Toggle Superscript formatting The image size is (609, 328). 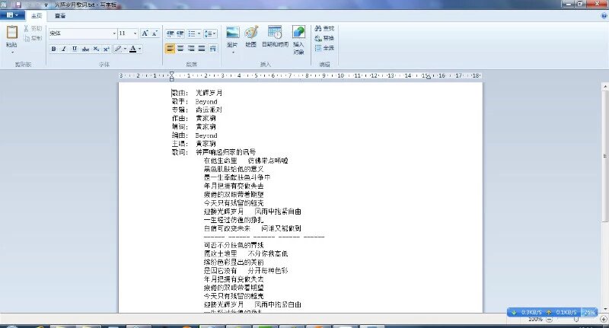tap(106, 49)
